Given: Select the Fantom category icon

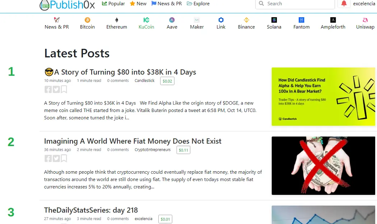Looking at the screenshot, I should [302, 20].
